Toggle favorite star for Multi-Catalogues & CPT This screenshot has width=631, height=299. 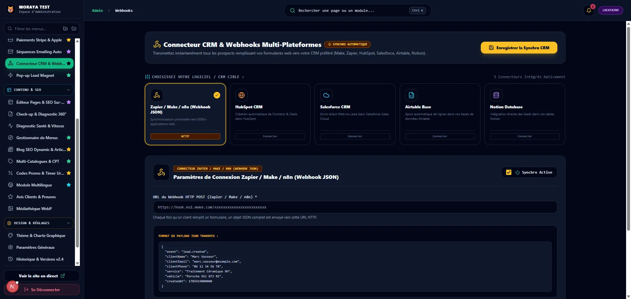tap(69, 161)
